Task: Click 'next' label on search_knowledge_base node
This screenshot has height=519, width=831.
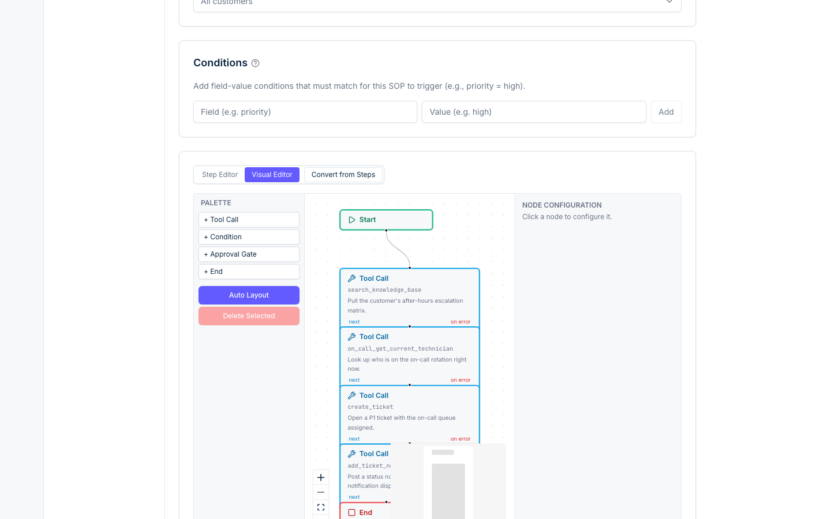Action: 354,322
